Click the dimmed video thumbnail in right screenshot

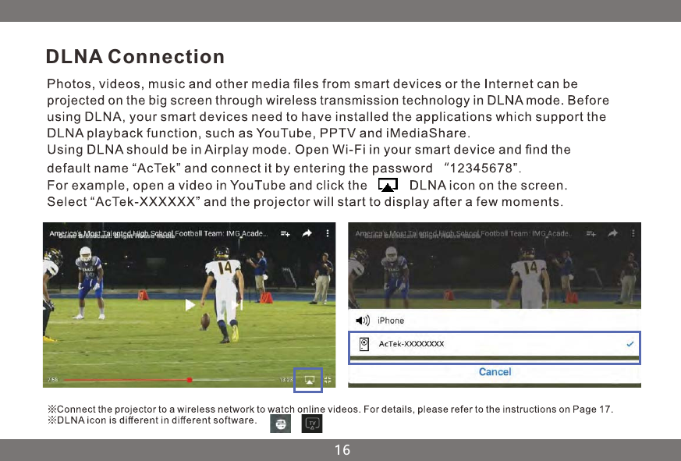(x=495, y=266)
